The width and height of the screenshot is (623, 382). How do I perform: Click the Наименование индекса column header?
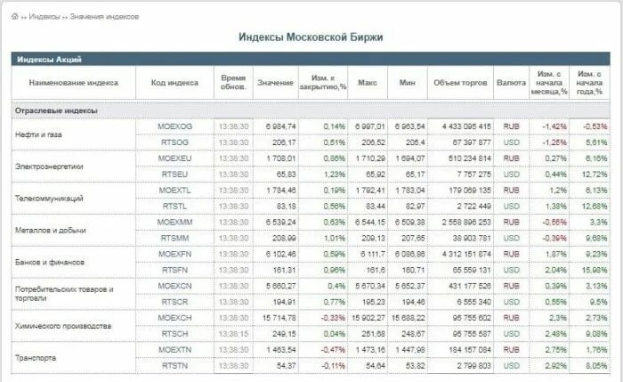tap(74, 83)
